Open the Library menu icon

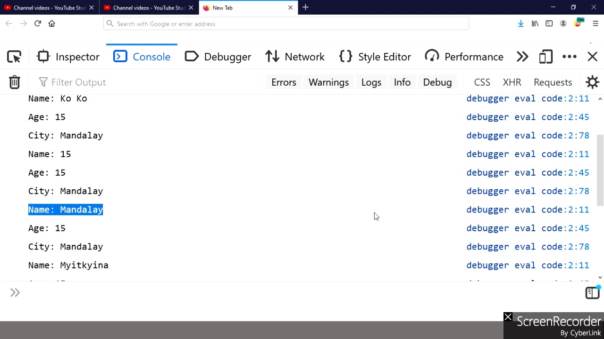(535, 24)
